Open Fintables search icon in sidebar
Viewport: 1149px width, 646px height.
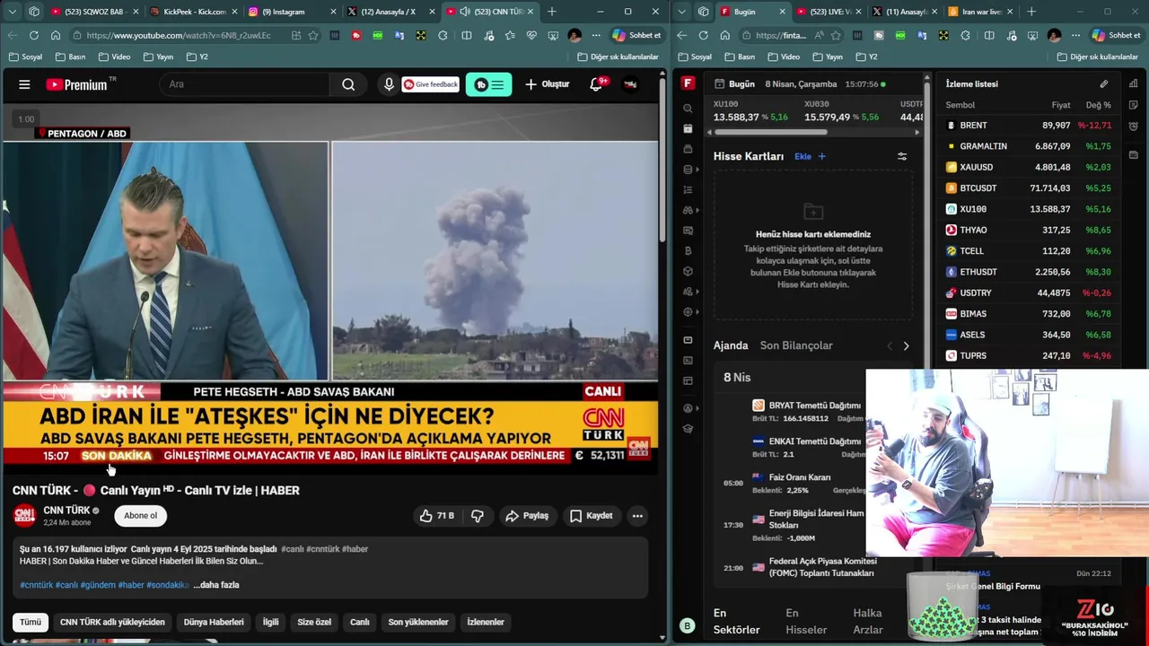[x=688, y=109]
